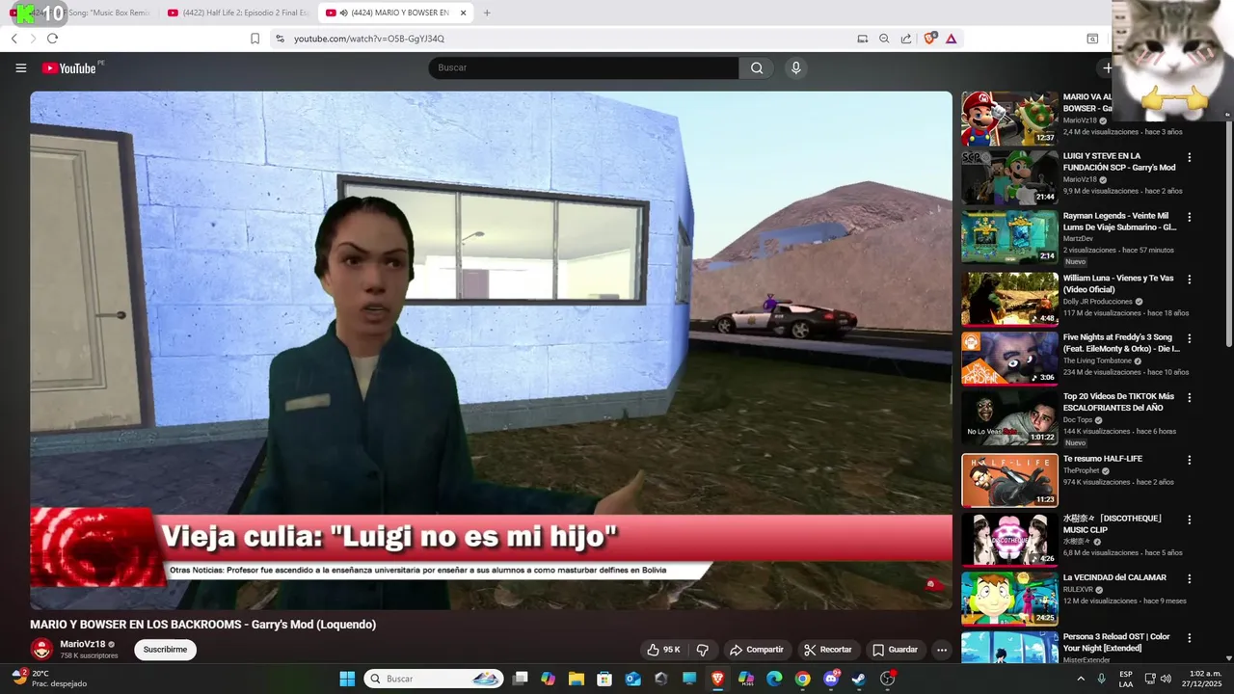Open LUIGI Y STEVE EN LA FUNDACIÓN SCP thumbnail
The image size is (1234, 694).
(x=1009, y=177)
